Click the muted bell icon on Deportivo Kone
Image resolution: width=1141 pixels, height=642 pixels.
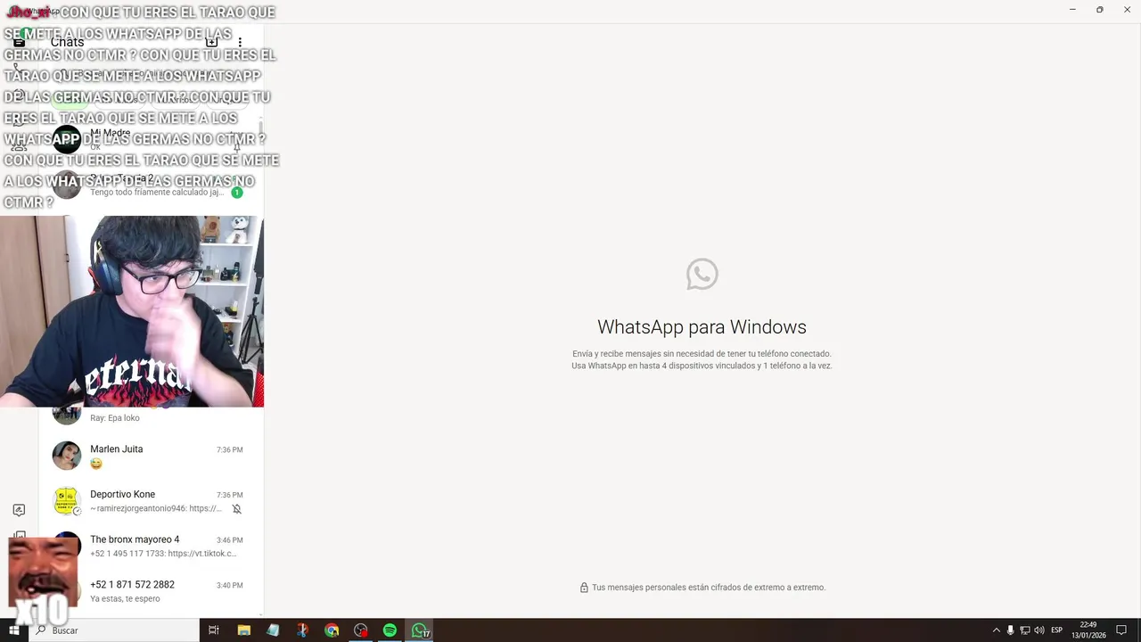pos(236,509)
